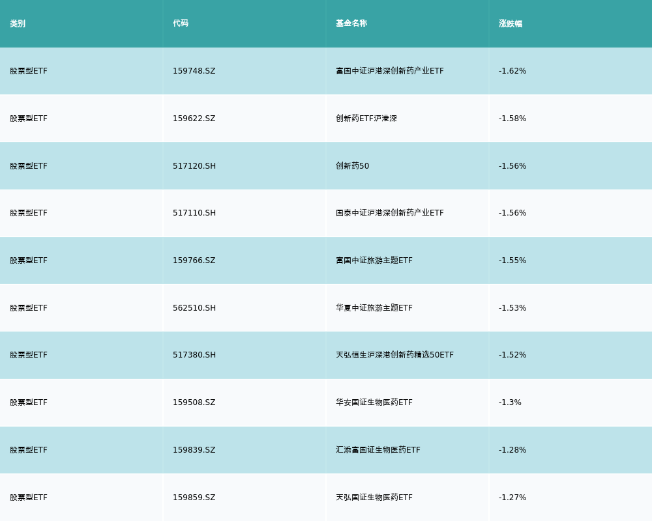Click 股票型ETF in the 517120.SH row
This screenshot has width=652, height=521.
click(x=29, y=166)
